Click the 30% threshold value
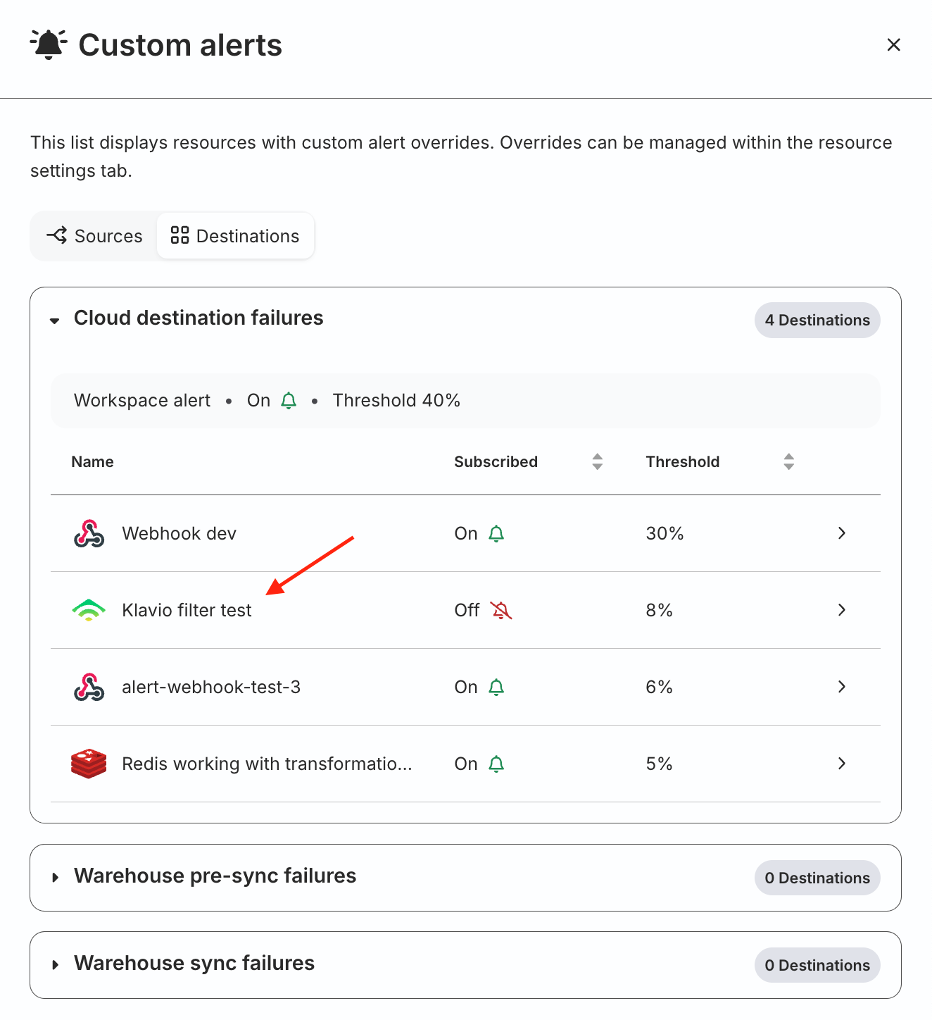 pyautogui.click(x=665, y=534)
